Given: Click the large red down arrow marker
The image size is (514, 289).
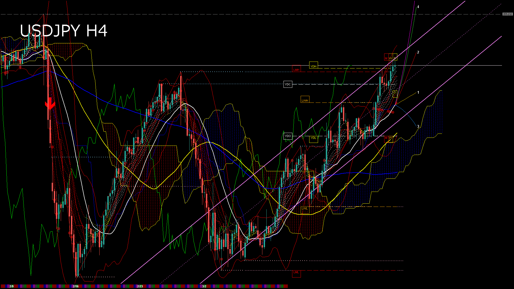Looking at the screenshot, I should point(50,104).
